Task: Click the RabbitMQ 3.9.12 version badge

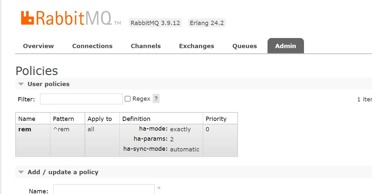Action: [x=155, y=23]
